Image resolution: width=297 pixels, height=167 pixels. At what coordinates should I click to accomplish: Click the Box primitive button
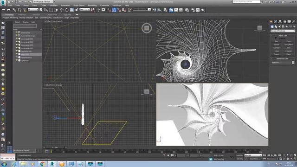coord(277,41)
